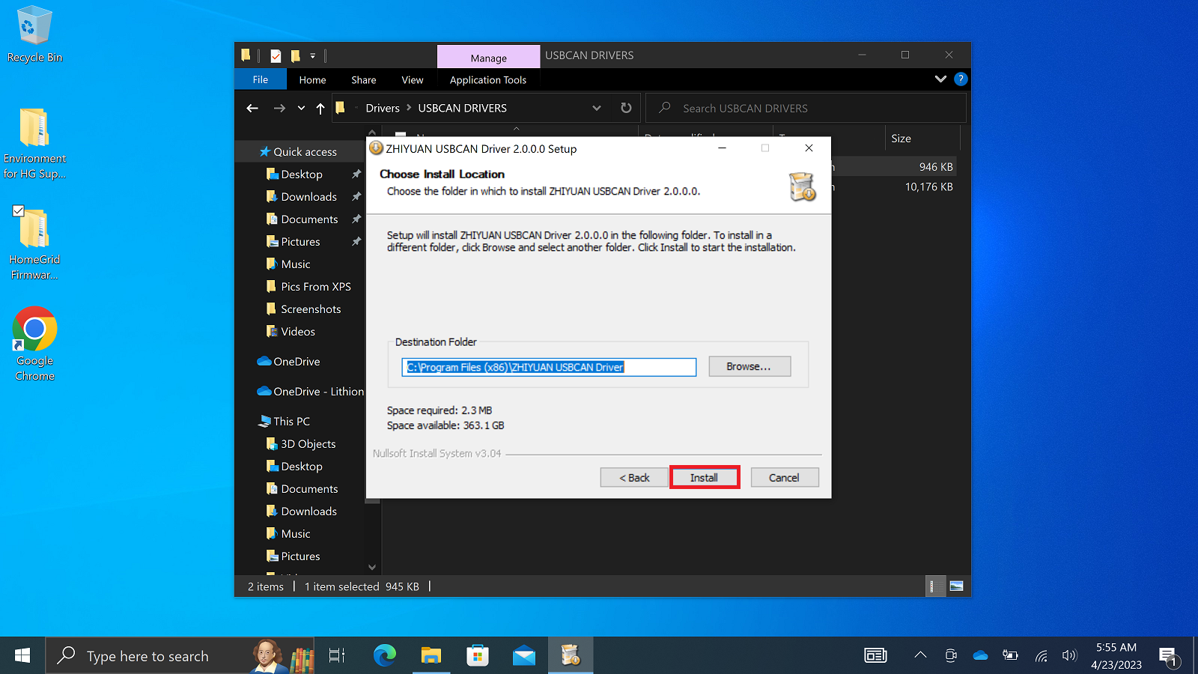Open Task View from taskbar

(x=337, y=655)
